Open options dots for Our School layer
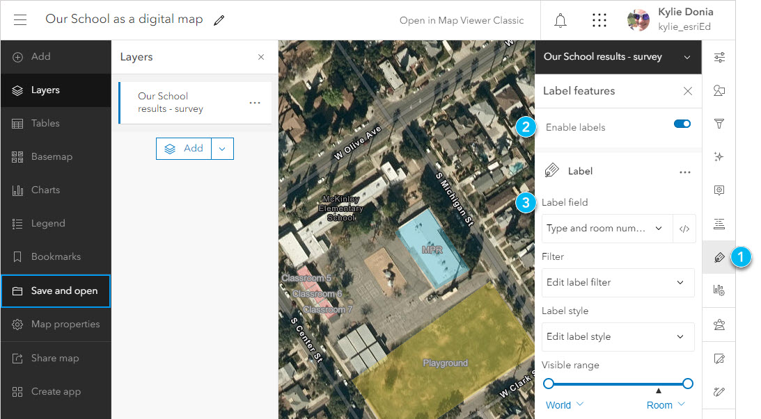 [x=255, y=103]
